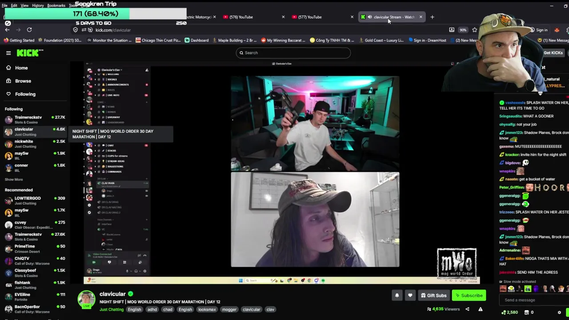The height and width of the screenshot is (320, 569).
Task: Close the clavicular Stream tab
Action: coord(421,17)
